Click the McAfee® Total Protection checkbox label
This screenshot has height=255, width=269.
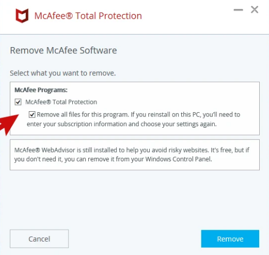[x=61, y=102]
